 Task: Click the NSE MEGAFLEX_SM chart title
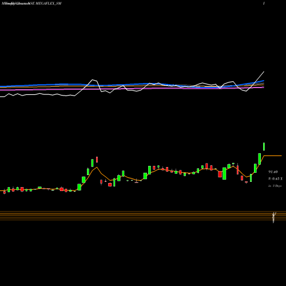[45, 3]
